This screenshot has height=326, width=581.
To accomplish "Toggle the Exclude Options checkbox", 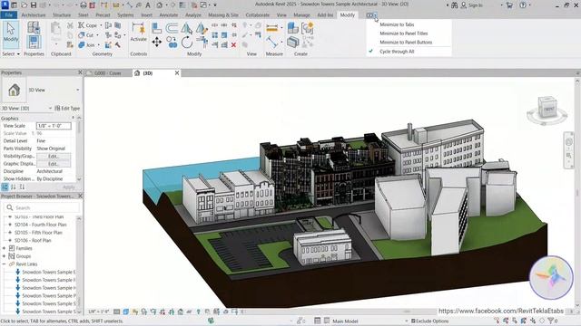I will coord(413,321).
